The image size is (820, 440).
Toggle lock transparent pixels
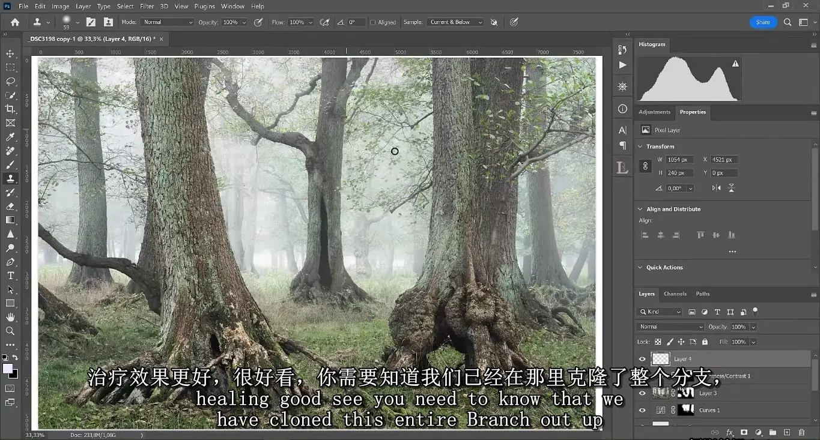click(x=658, y=342)
